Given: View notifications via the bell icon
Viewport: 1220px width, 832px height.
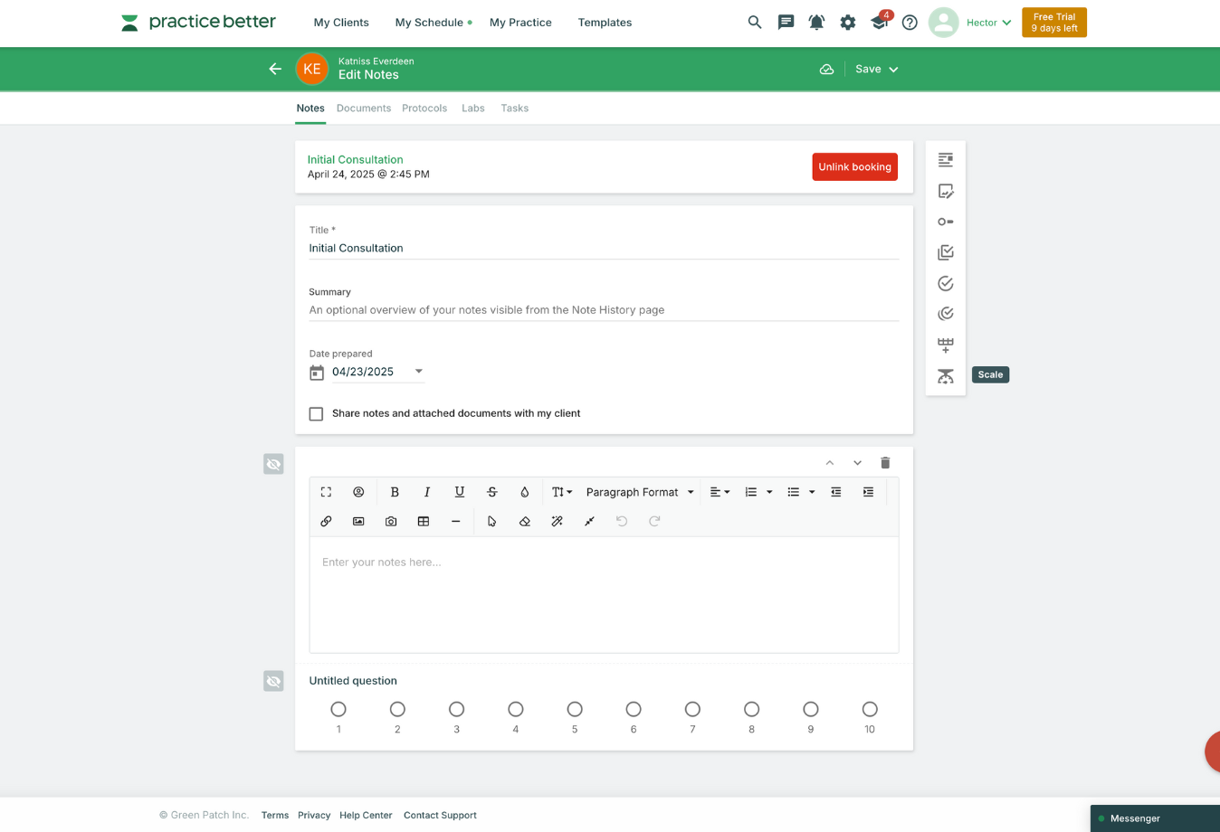Looking at the screenshot, I should coord(816,23).
